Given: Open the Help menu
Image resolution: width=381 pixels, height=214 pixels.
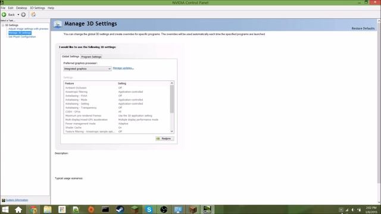Looking at the screenshot, I should 51,8.
